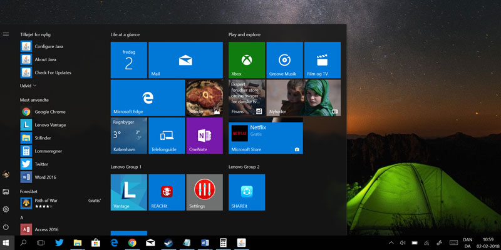
Task: Open Twitter from the taskbar
Action: (x=59, y=243)
